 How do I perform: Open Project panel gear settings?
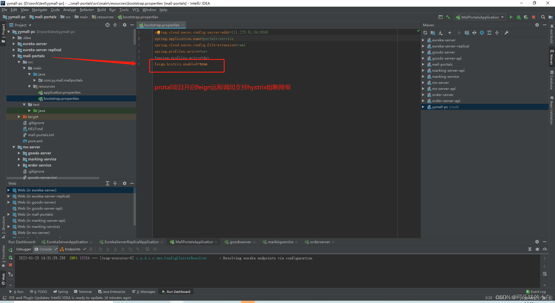125,25
